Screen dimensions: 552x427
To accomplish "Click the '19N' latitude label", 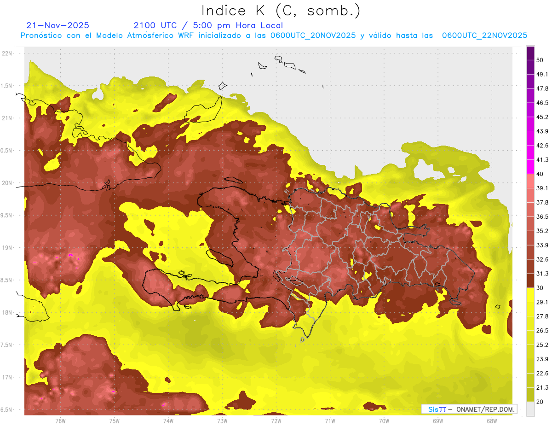I will [x=7, y=248].
